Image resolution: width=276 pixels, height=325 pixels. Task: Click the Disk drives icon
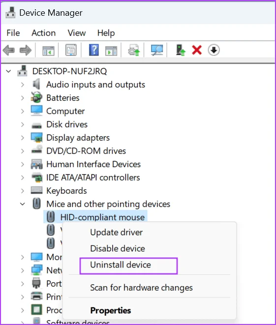click(x=36, y=125)
